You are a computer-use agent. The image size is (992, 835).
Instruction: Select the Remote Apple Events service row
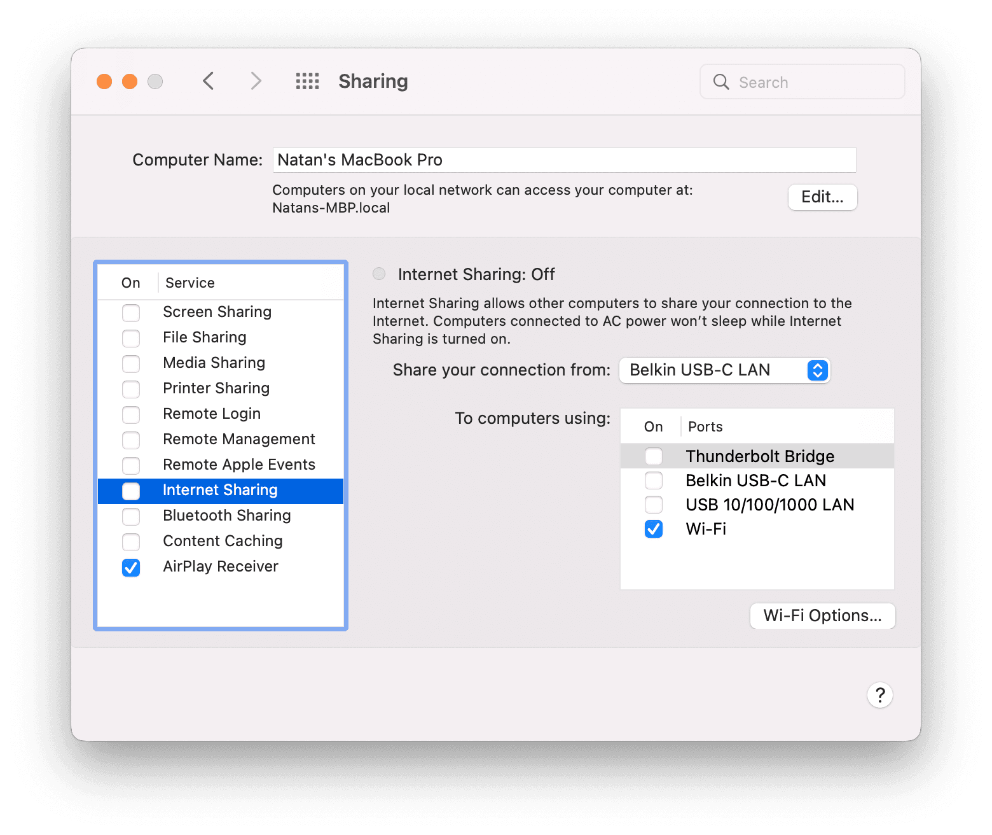221,465
